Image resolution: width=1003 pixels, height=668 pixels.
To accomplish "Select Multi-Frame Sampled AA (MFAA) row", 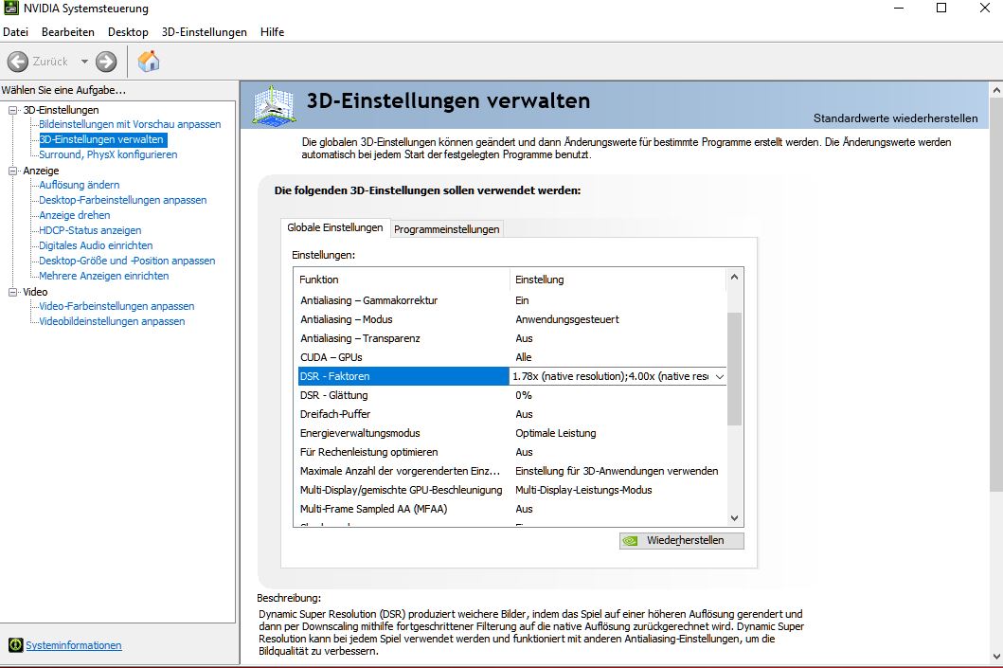I will 511,509.
